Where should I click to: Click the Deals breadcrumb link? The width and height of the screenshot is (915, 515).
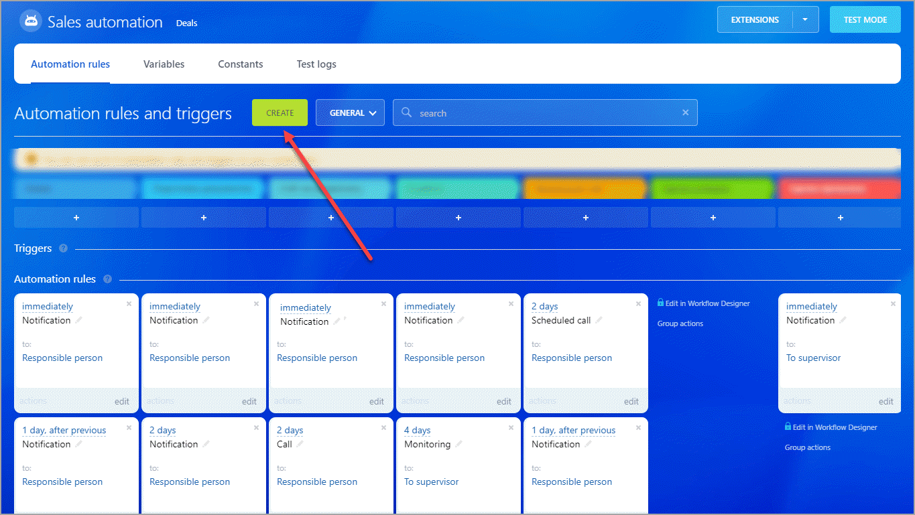[x=186, y=23]
